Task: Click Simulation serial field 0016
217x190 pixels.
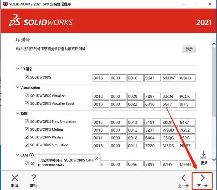Action: pos(101,146)
